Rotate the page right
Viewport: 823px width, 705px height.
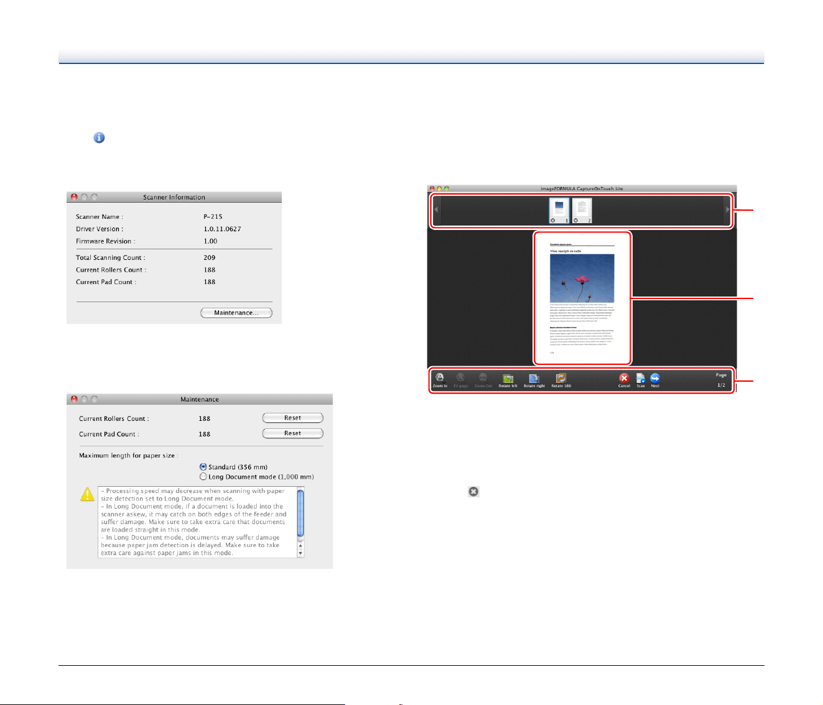click(534, 378)
